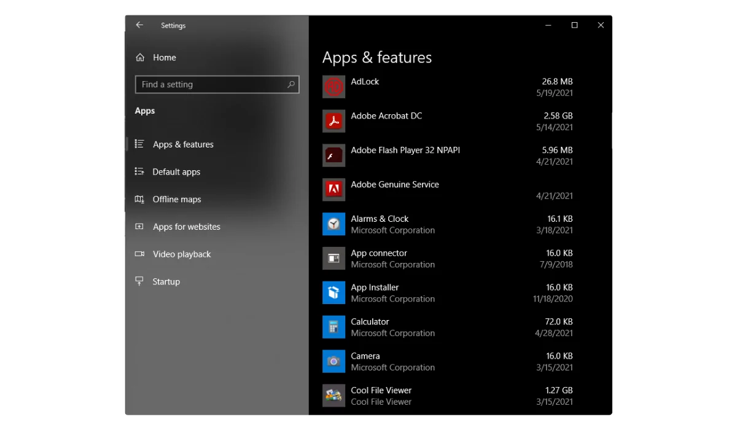Select the Camera name

coord(365,356)
